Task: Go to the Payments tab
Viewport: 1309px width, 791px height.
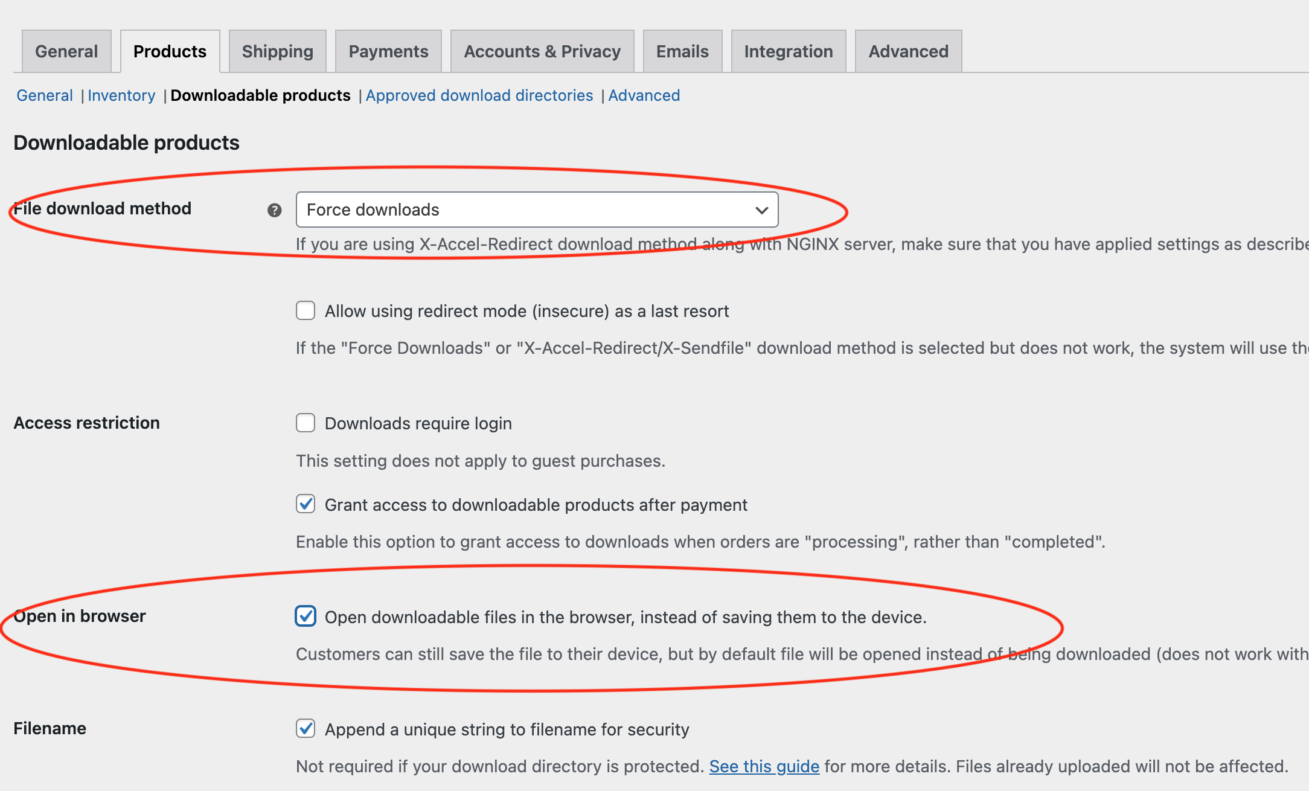Action: tap(388, 51)
